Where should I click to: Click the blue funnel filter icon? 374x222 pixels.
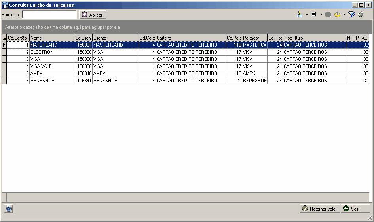click(351, 15)
